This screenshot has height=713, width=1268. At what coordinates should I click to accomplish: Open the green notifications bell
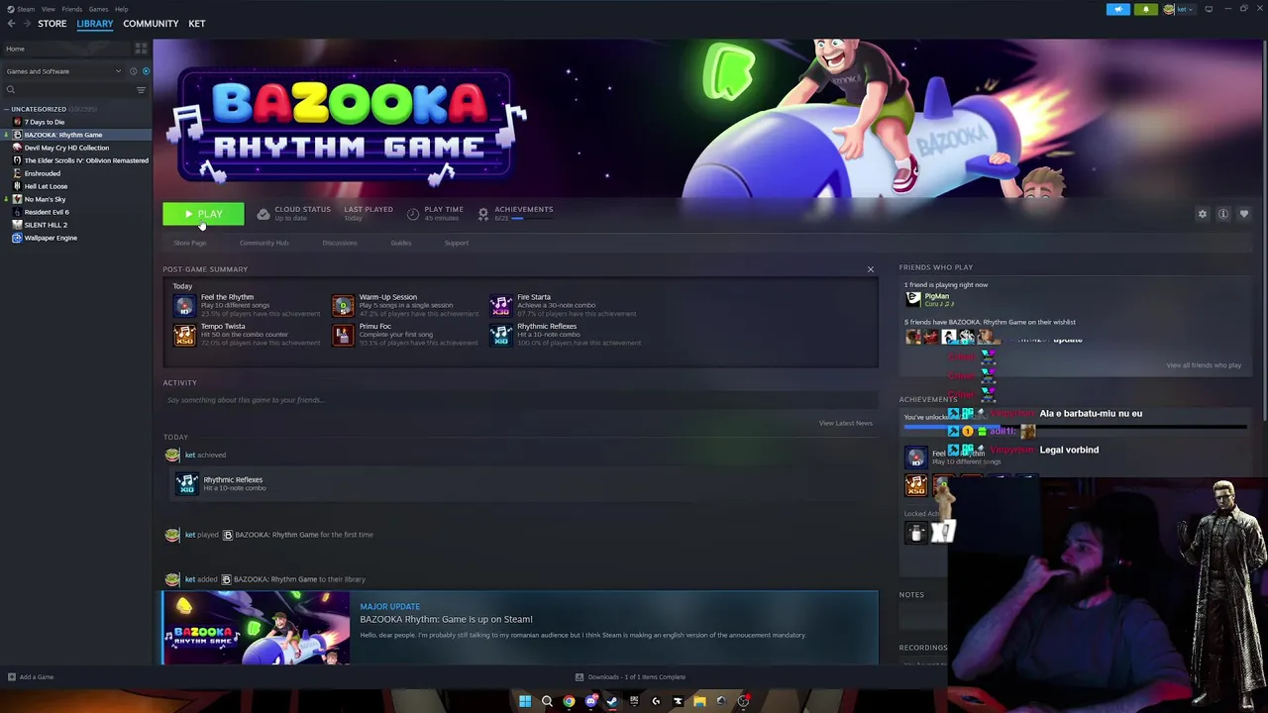coord(1145,9)
